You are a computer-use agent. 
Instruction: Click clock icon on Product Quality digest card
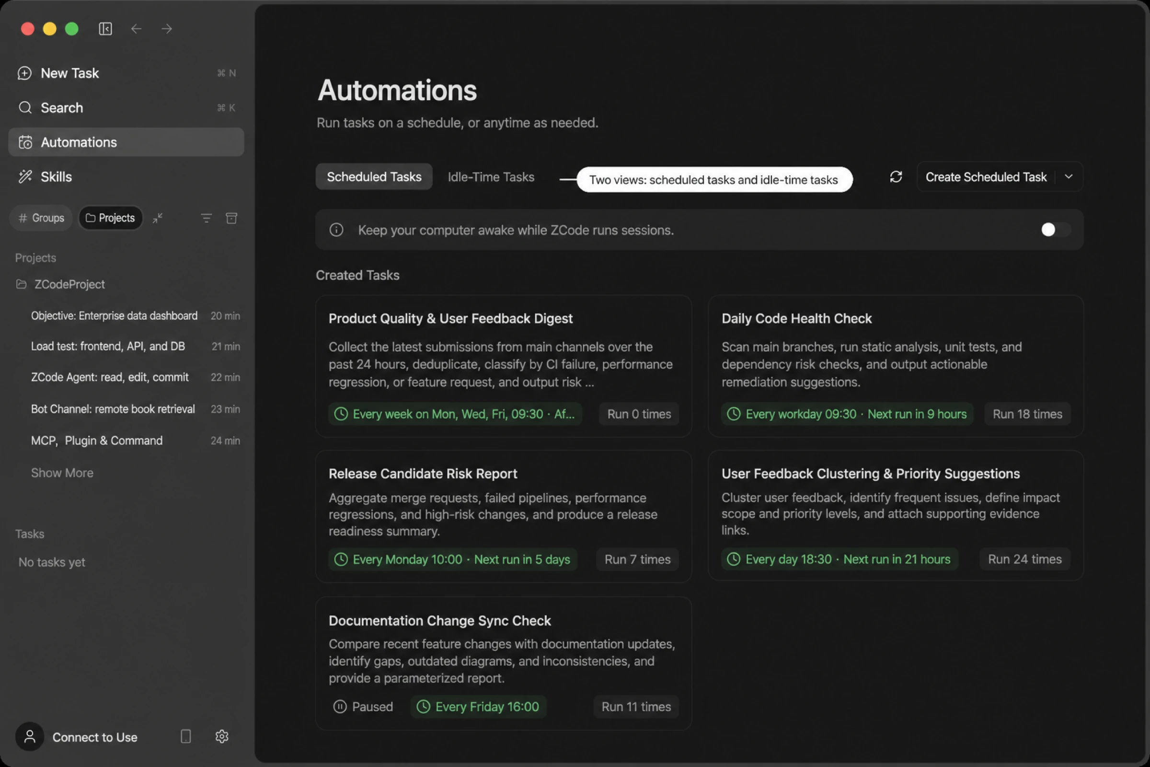341,414
